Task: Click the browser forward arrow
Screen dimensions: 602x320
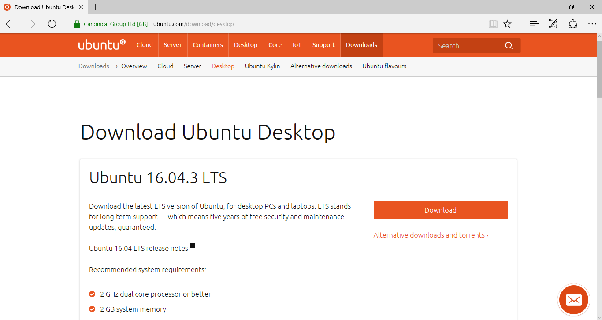Action: tap(31, 24)
